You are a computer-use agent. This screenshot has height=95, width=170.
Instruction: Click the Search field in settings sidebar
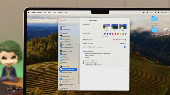click(x=69, y=24)
